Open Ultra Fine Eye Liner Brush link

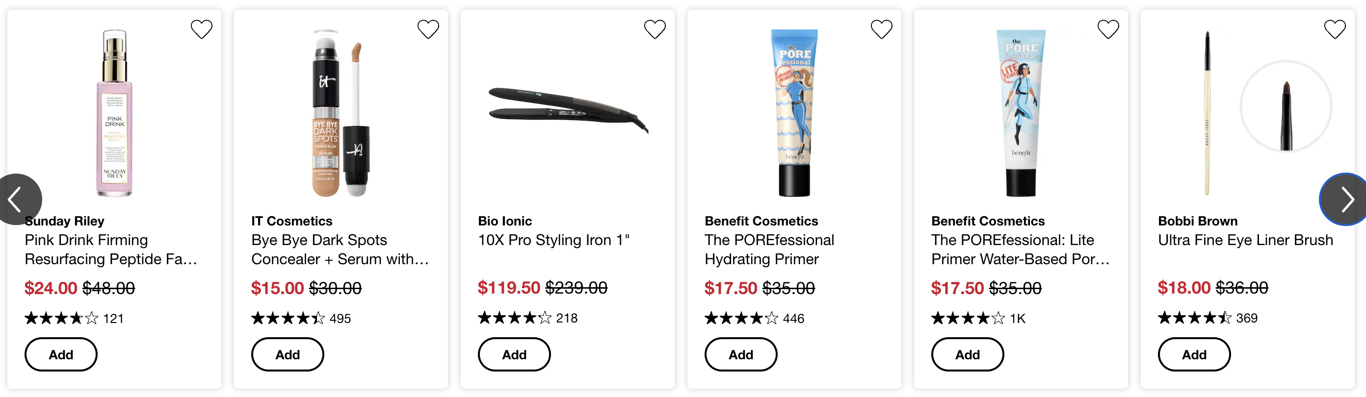tap(1245, 240)
